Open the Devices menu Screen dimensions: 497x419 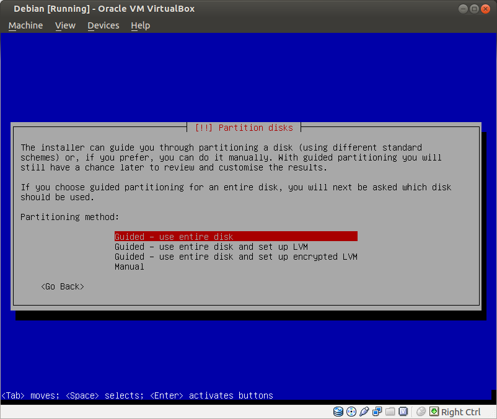coord(103,25)
